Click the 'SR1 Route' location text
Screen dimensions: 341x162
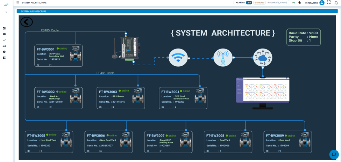pos(118,96)
